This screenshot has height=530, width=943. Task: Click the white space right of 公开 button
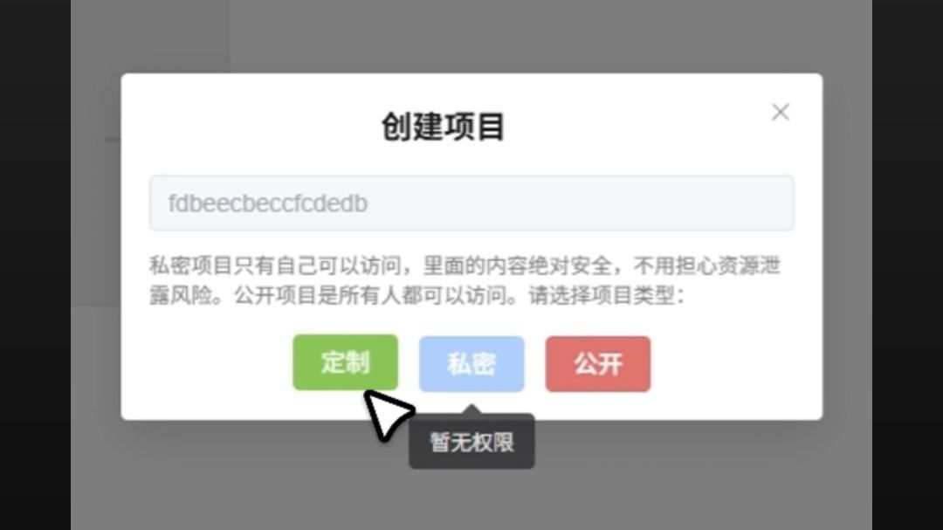click(x=735, y=364)
